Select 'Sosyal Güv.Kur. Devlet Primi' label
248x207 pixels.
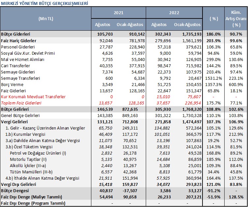coord(28,53)
